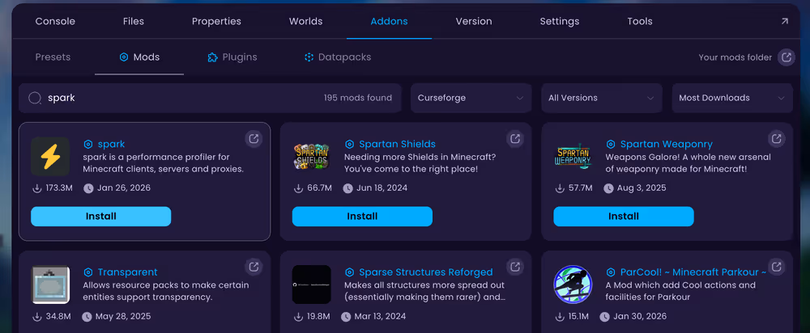Open Spartan Shields external link icon
Screen dimensions: 810x333
[514, 139]
